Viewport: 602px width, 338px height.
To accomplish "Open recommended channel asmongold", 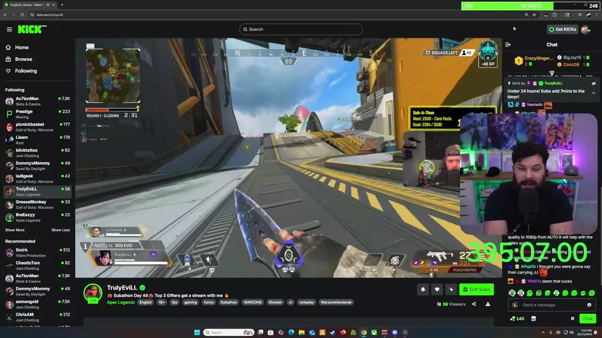I will [x=38, y=304].
